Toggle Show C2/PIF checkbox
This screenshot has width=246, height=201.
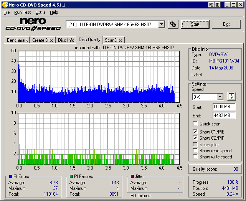click(195, 138)
